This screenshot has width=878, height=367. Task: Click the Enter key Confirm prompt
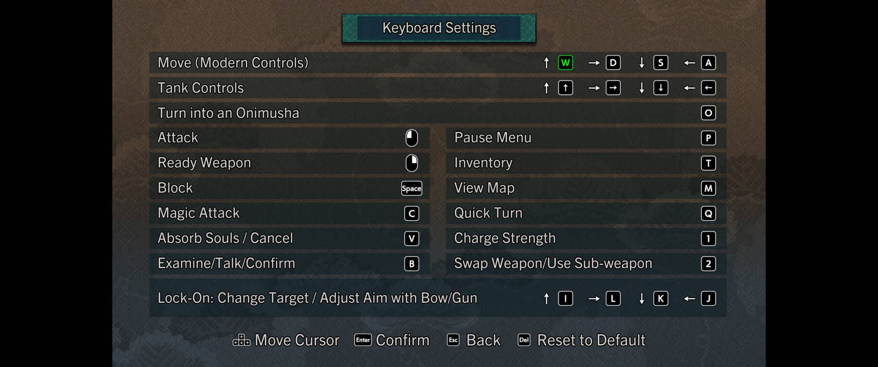[x=392, y=340]
